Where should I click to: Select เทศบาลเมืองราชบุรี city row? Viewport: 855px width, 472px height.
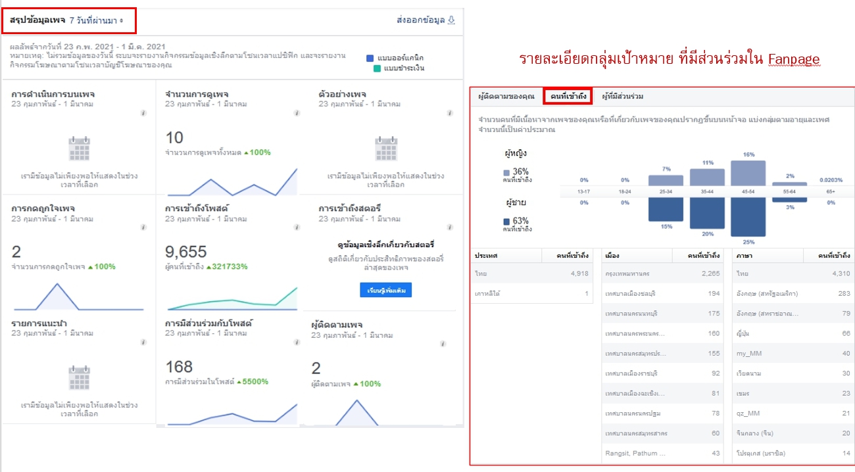click(662, 373)
